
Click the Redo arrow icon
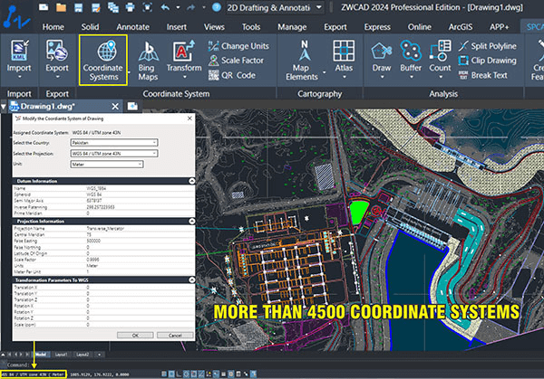(191, 7)
